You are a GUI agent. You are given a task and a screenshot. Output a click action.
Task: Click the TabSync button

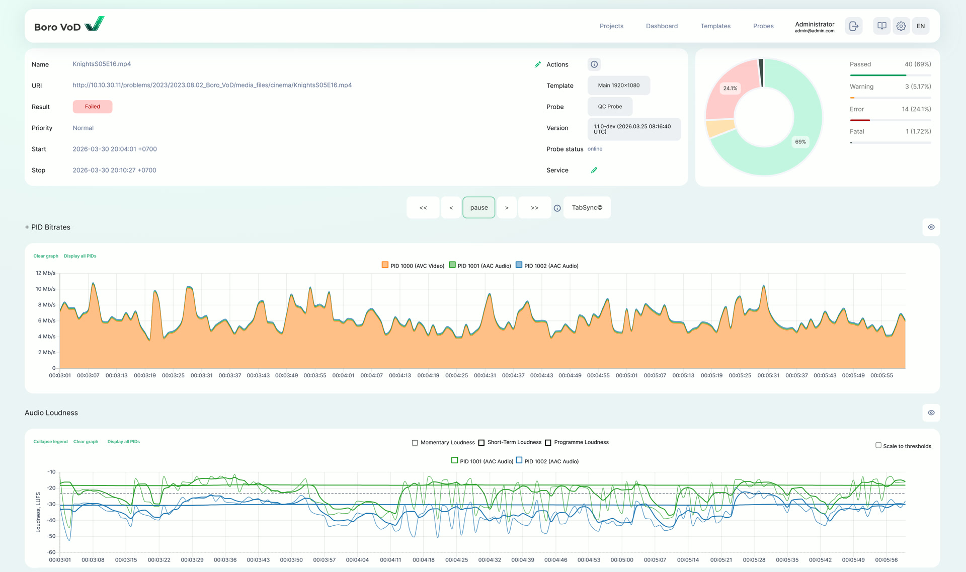(x=587, y=208)
